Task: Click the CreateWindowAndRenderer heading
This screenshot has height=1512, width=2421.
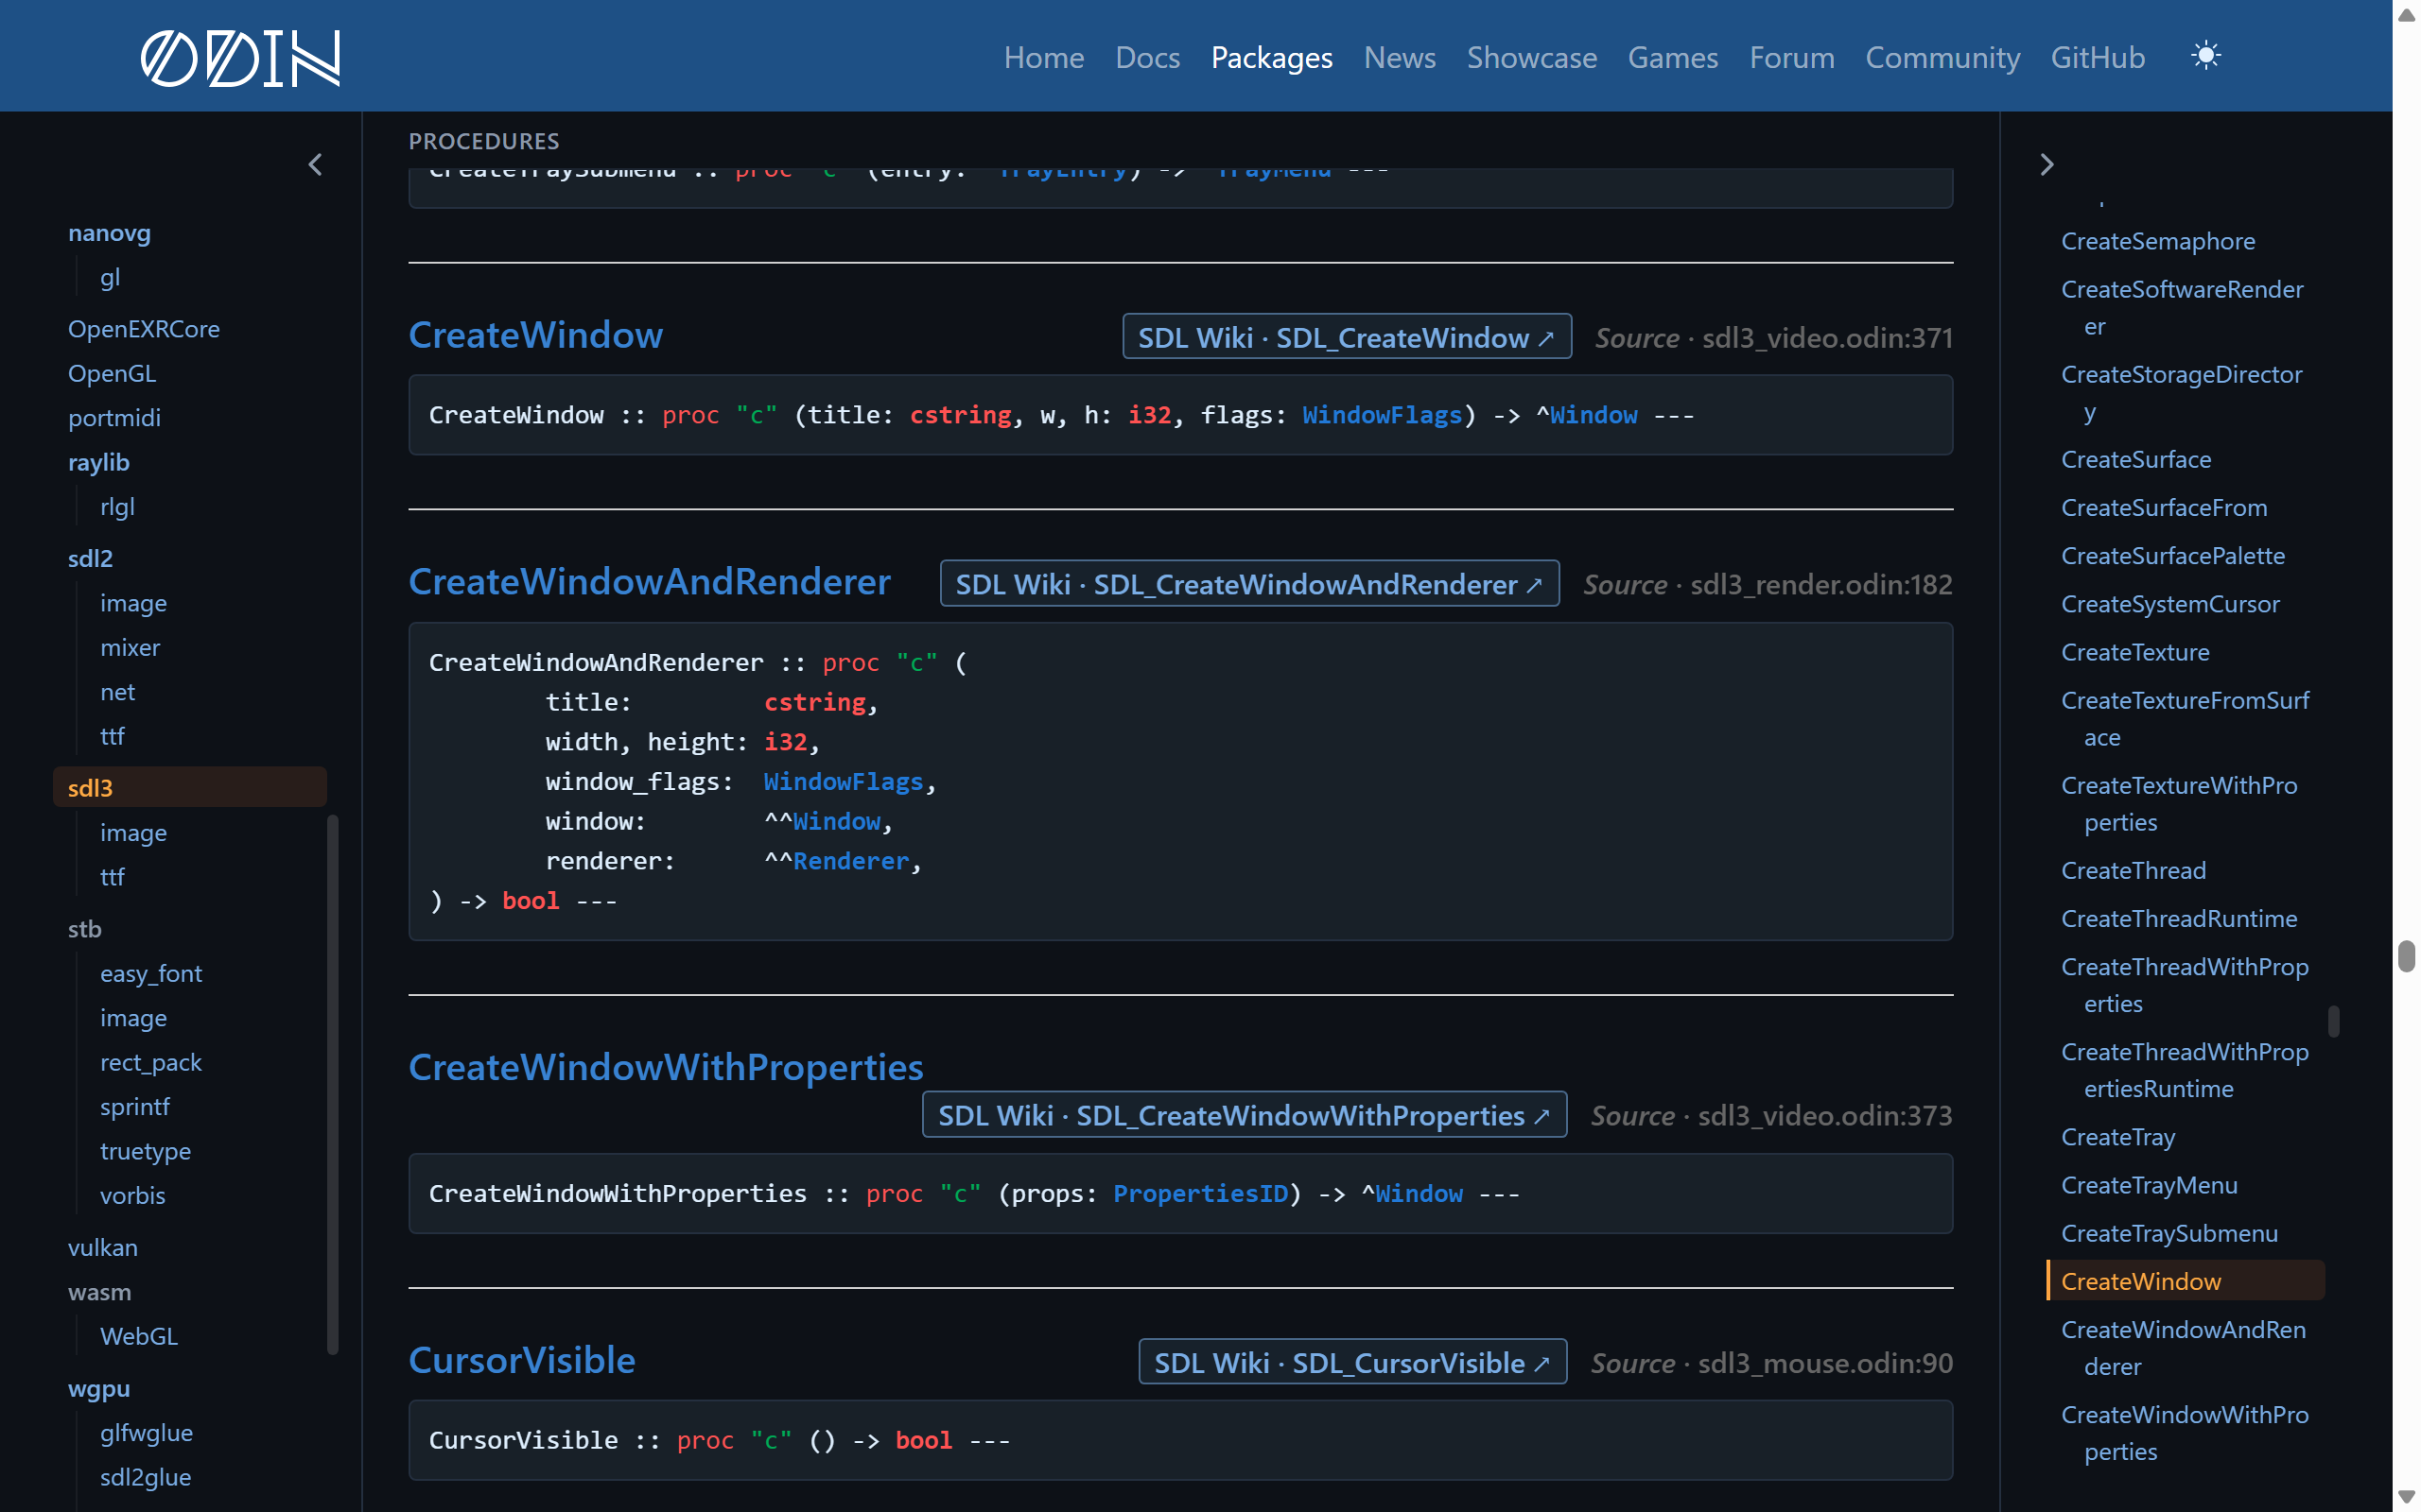Action: (x=650, y=581)
